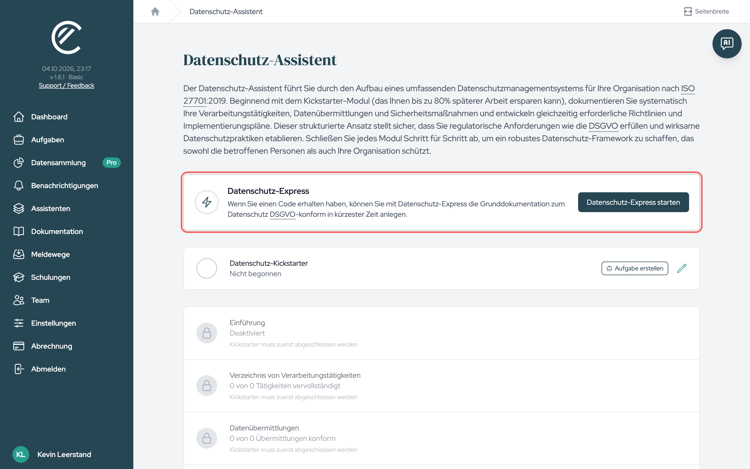This screenshot has width=750, height=469.
Task: Click the Schulungen graduation cap icon
Action: tap(18, 277)
